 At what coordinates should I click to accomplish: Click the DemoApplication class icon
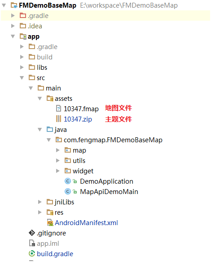(x=68, y=181)
